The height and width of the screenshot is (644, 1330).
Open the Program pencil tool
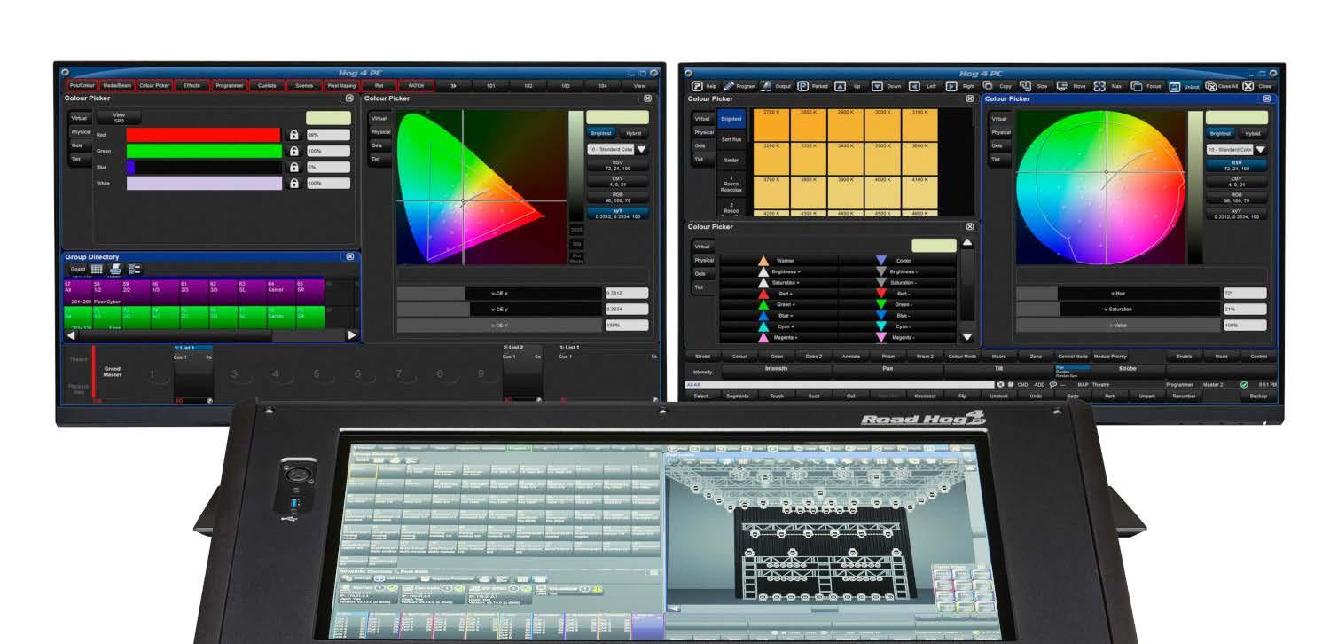(729, 86)
